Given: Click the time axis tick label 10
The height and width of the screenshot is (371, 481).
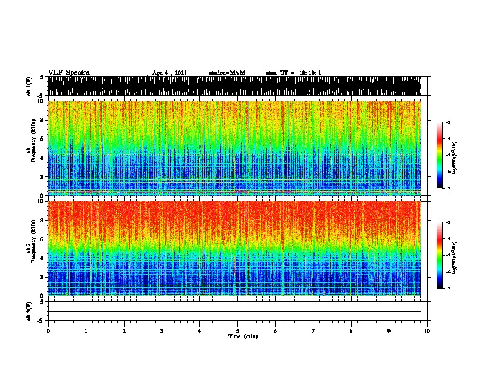Looking at the screenshot, I should coord(427,331).
